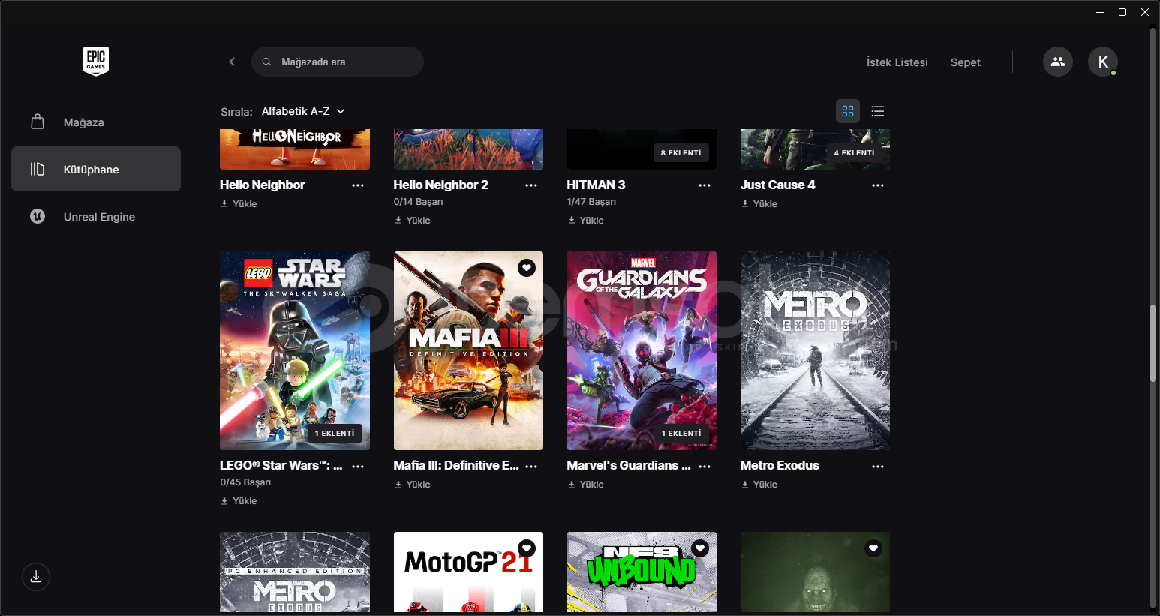Open İstek Listesi wishlist
Viewport: 1160px width, 616px height.
point(897,62)
